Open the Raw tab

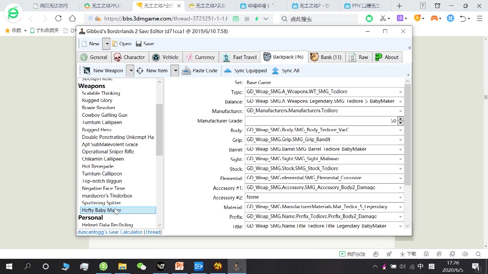pyautogui.click(x=359, y=57)
